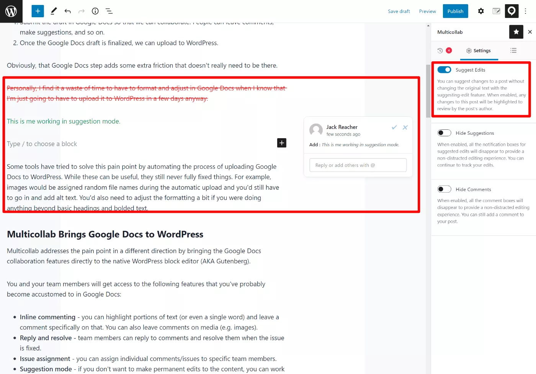
Task: Click the 'Once the Google Docs draft is finalized' list item
Action: 119,43
